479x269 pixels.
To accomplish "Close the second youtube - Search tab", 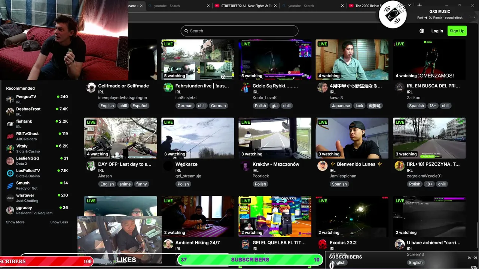I will (x=342, y=6).
